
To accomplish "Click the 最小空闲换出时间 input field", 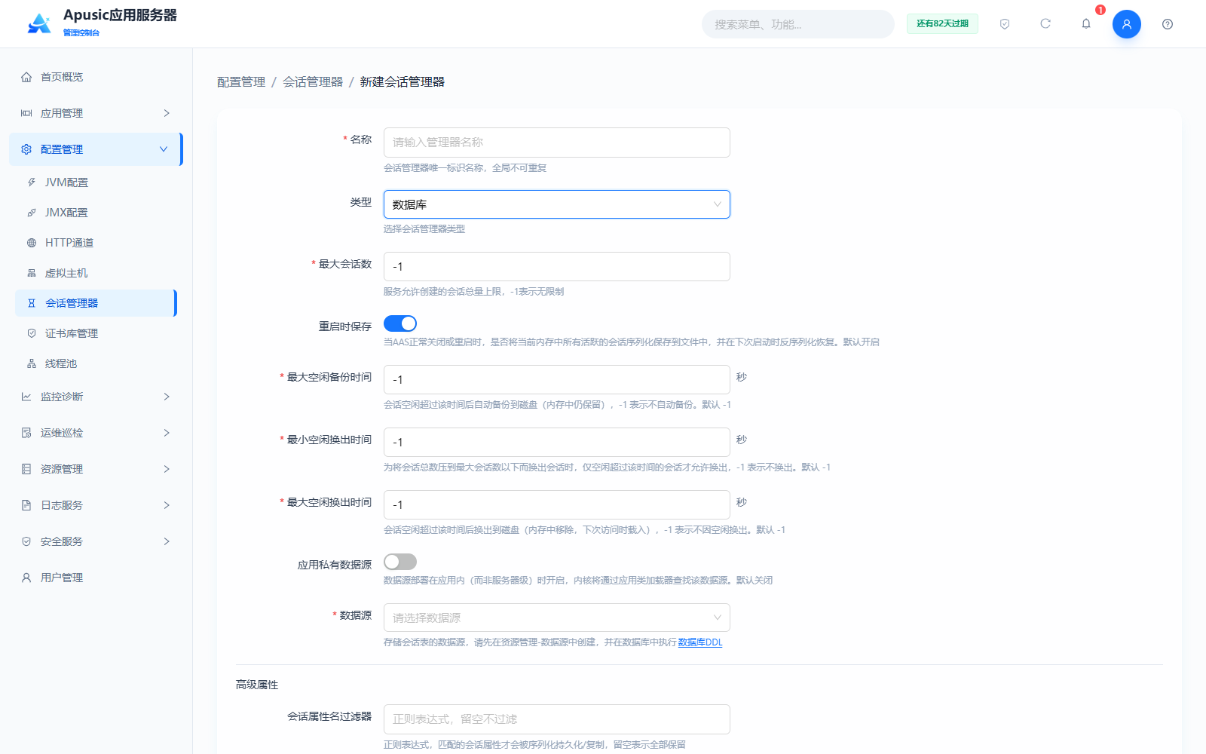I will click(557, 442).
